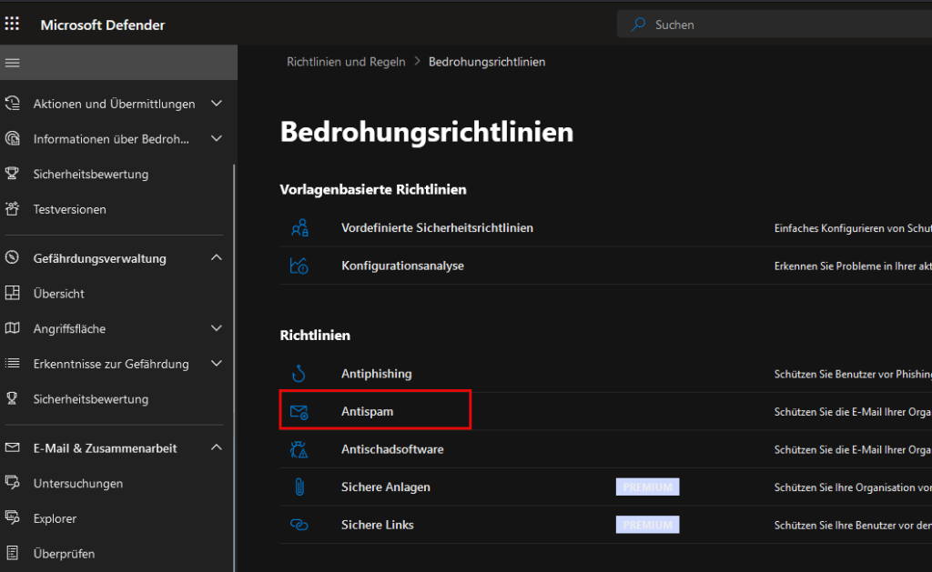This screenshot has width=932, height=572.
Task: Click trophy icon under Gefährdungsverwaltung
Action: (x=12, y=398)
